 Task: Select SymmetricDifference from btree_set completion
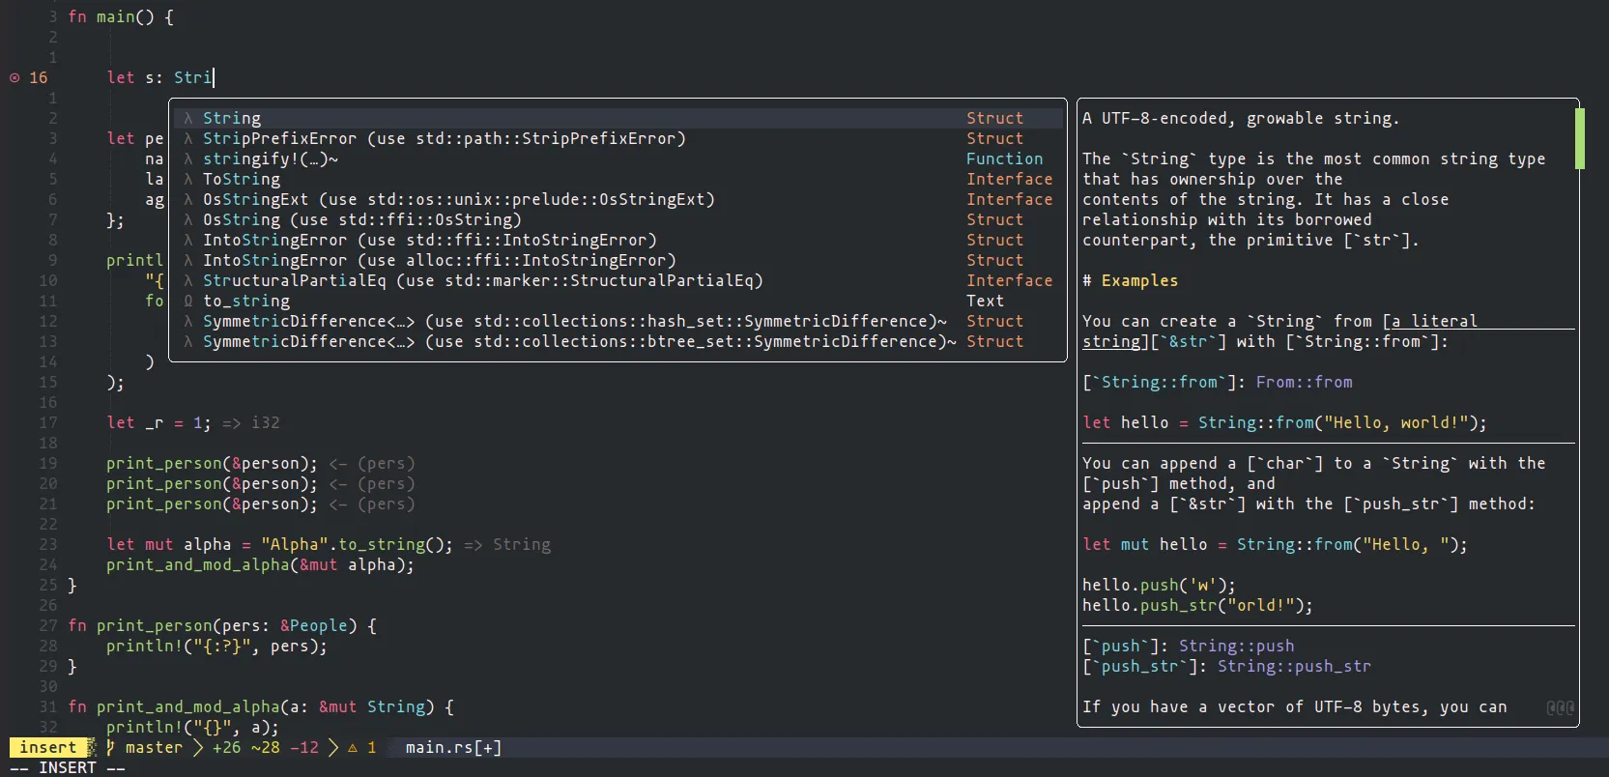coord(618,341)
